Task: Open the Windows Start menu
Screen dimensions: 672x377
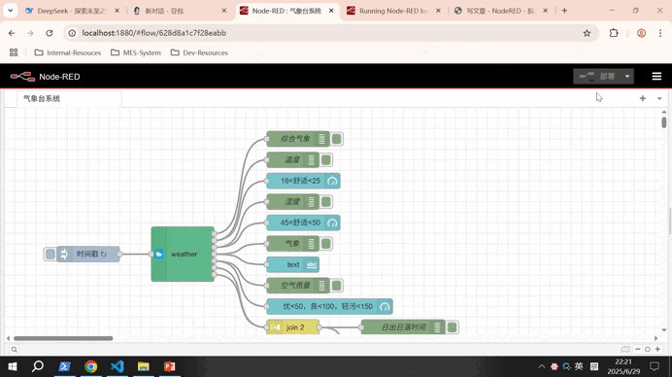Action: click(x=13, y=366)
